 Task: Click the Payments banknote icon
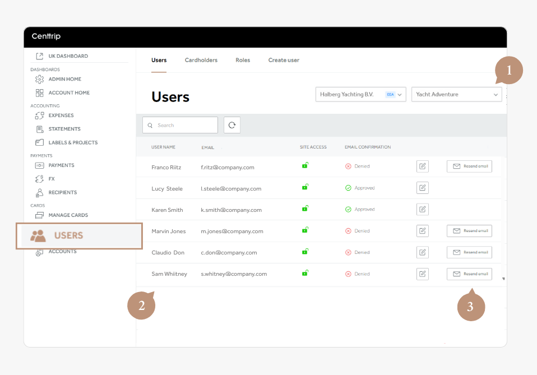39,165
